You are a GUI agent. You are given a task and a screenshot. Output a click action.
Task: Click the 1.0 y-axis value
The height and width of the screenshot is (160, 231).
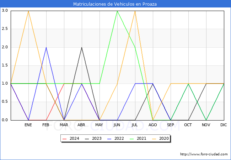pos(5,84)
